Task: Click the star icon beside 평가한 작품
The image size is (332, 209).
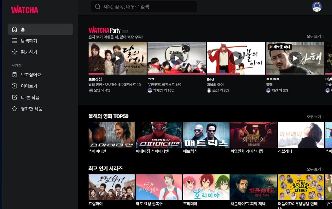Action: (x=15, y=109)
